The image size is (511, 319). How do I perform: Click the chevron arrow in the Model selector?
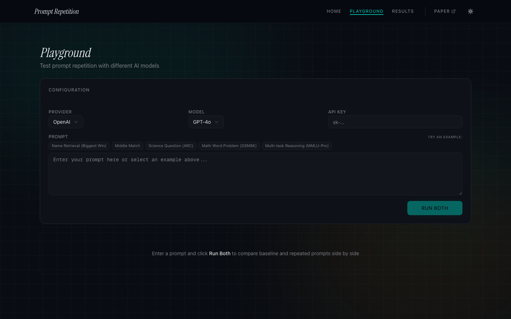(x=216, y=122)
